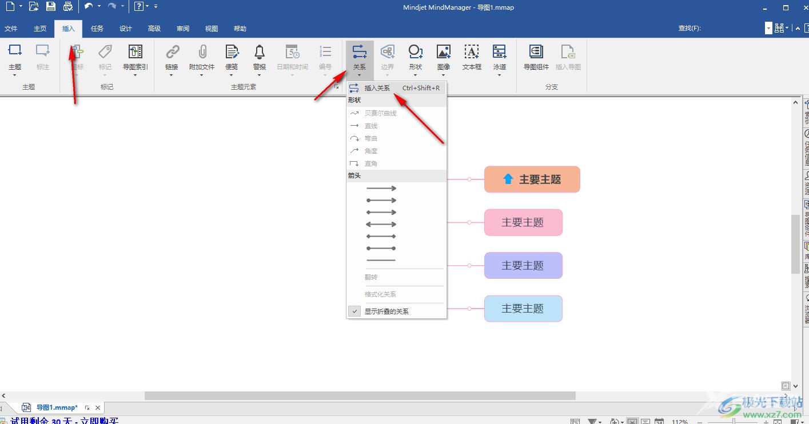Expand the 链接 dropdown arrow
This screenshot has height=424, width=809.
tap(172, 75)
